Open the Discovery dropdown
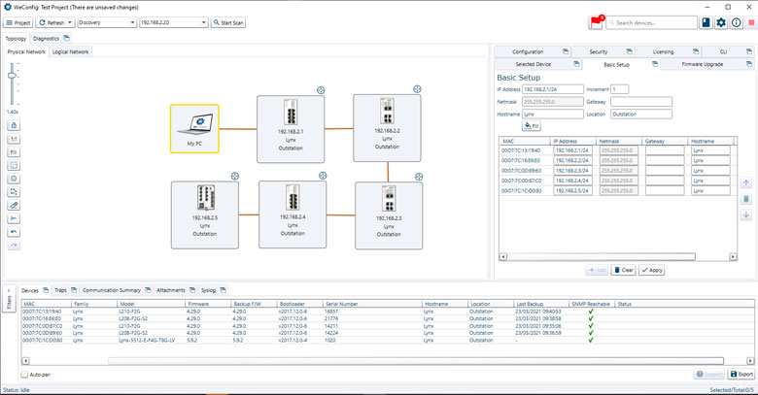Viewport: 758px width, 395px height. pyautogui.click(x=107, y=22)
